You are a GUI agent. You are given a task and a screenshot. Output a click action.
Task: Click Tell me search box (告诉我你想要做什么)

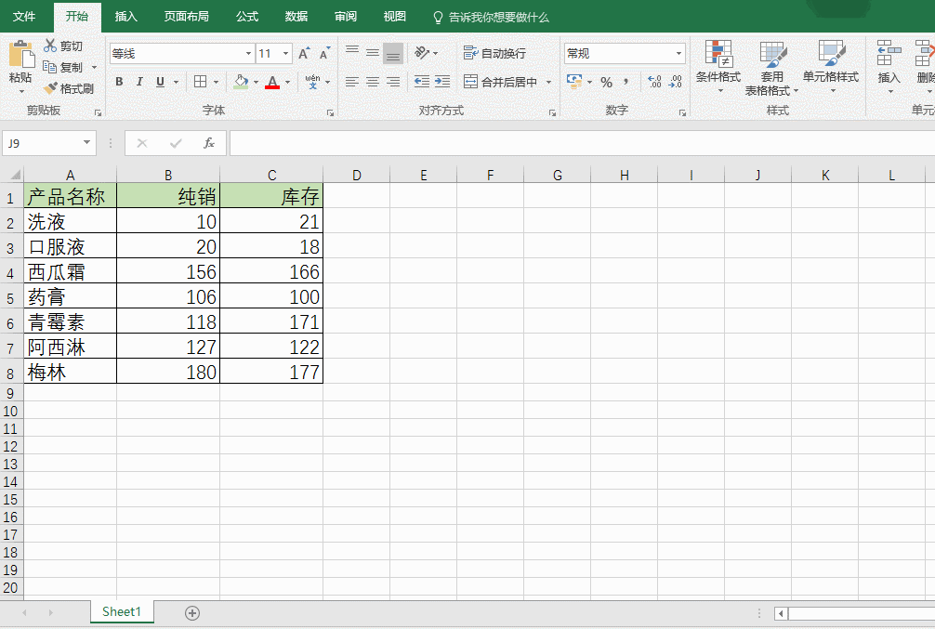pos(491,18)
